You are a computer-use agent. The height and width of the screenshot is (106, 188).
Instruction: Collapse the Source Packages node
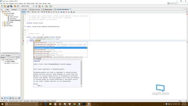(x=3, y=13)
